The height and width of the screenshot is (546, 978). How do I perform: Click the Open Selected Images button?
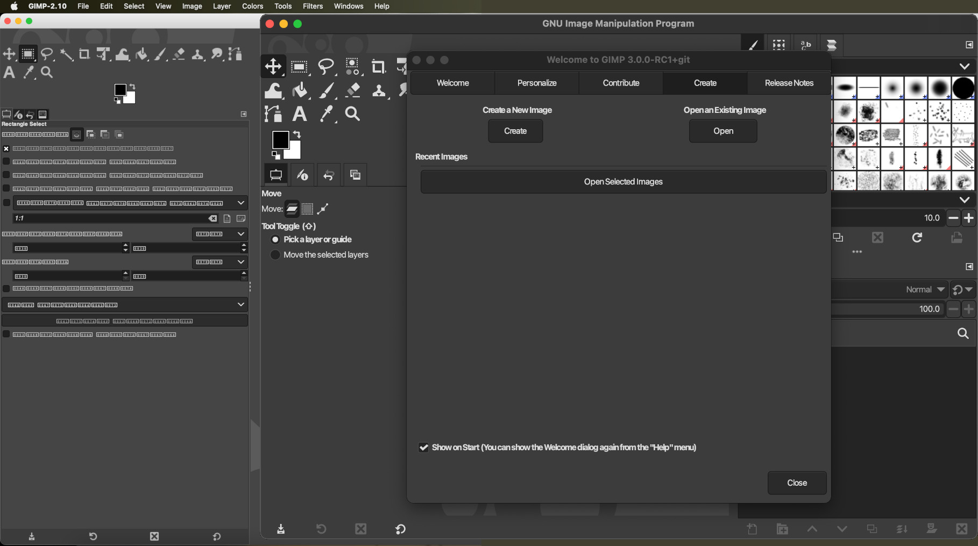623,181
